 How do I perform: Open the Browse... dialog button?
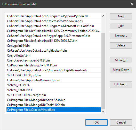pyautogui.click(x=121, y=36)
